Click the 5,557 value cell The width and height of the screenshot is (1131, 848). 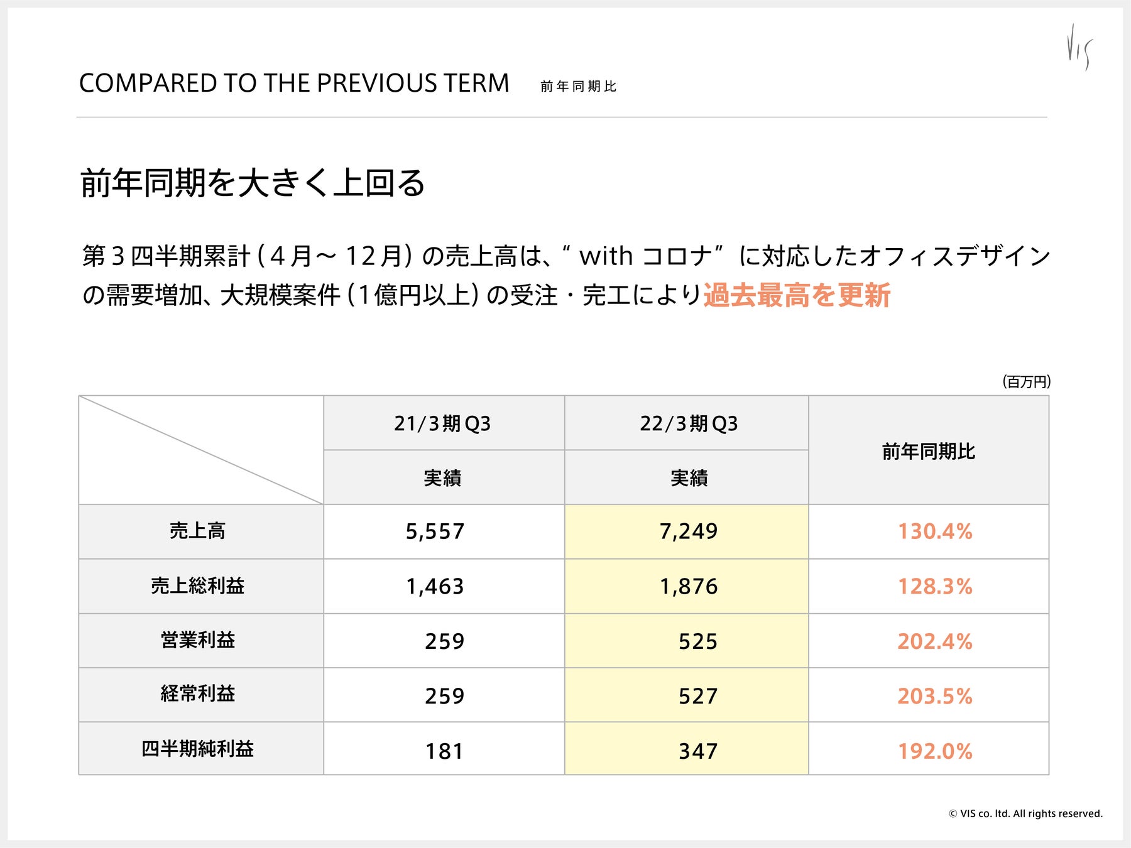435,531
